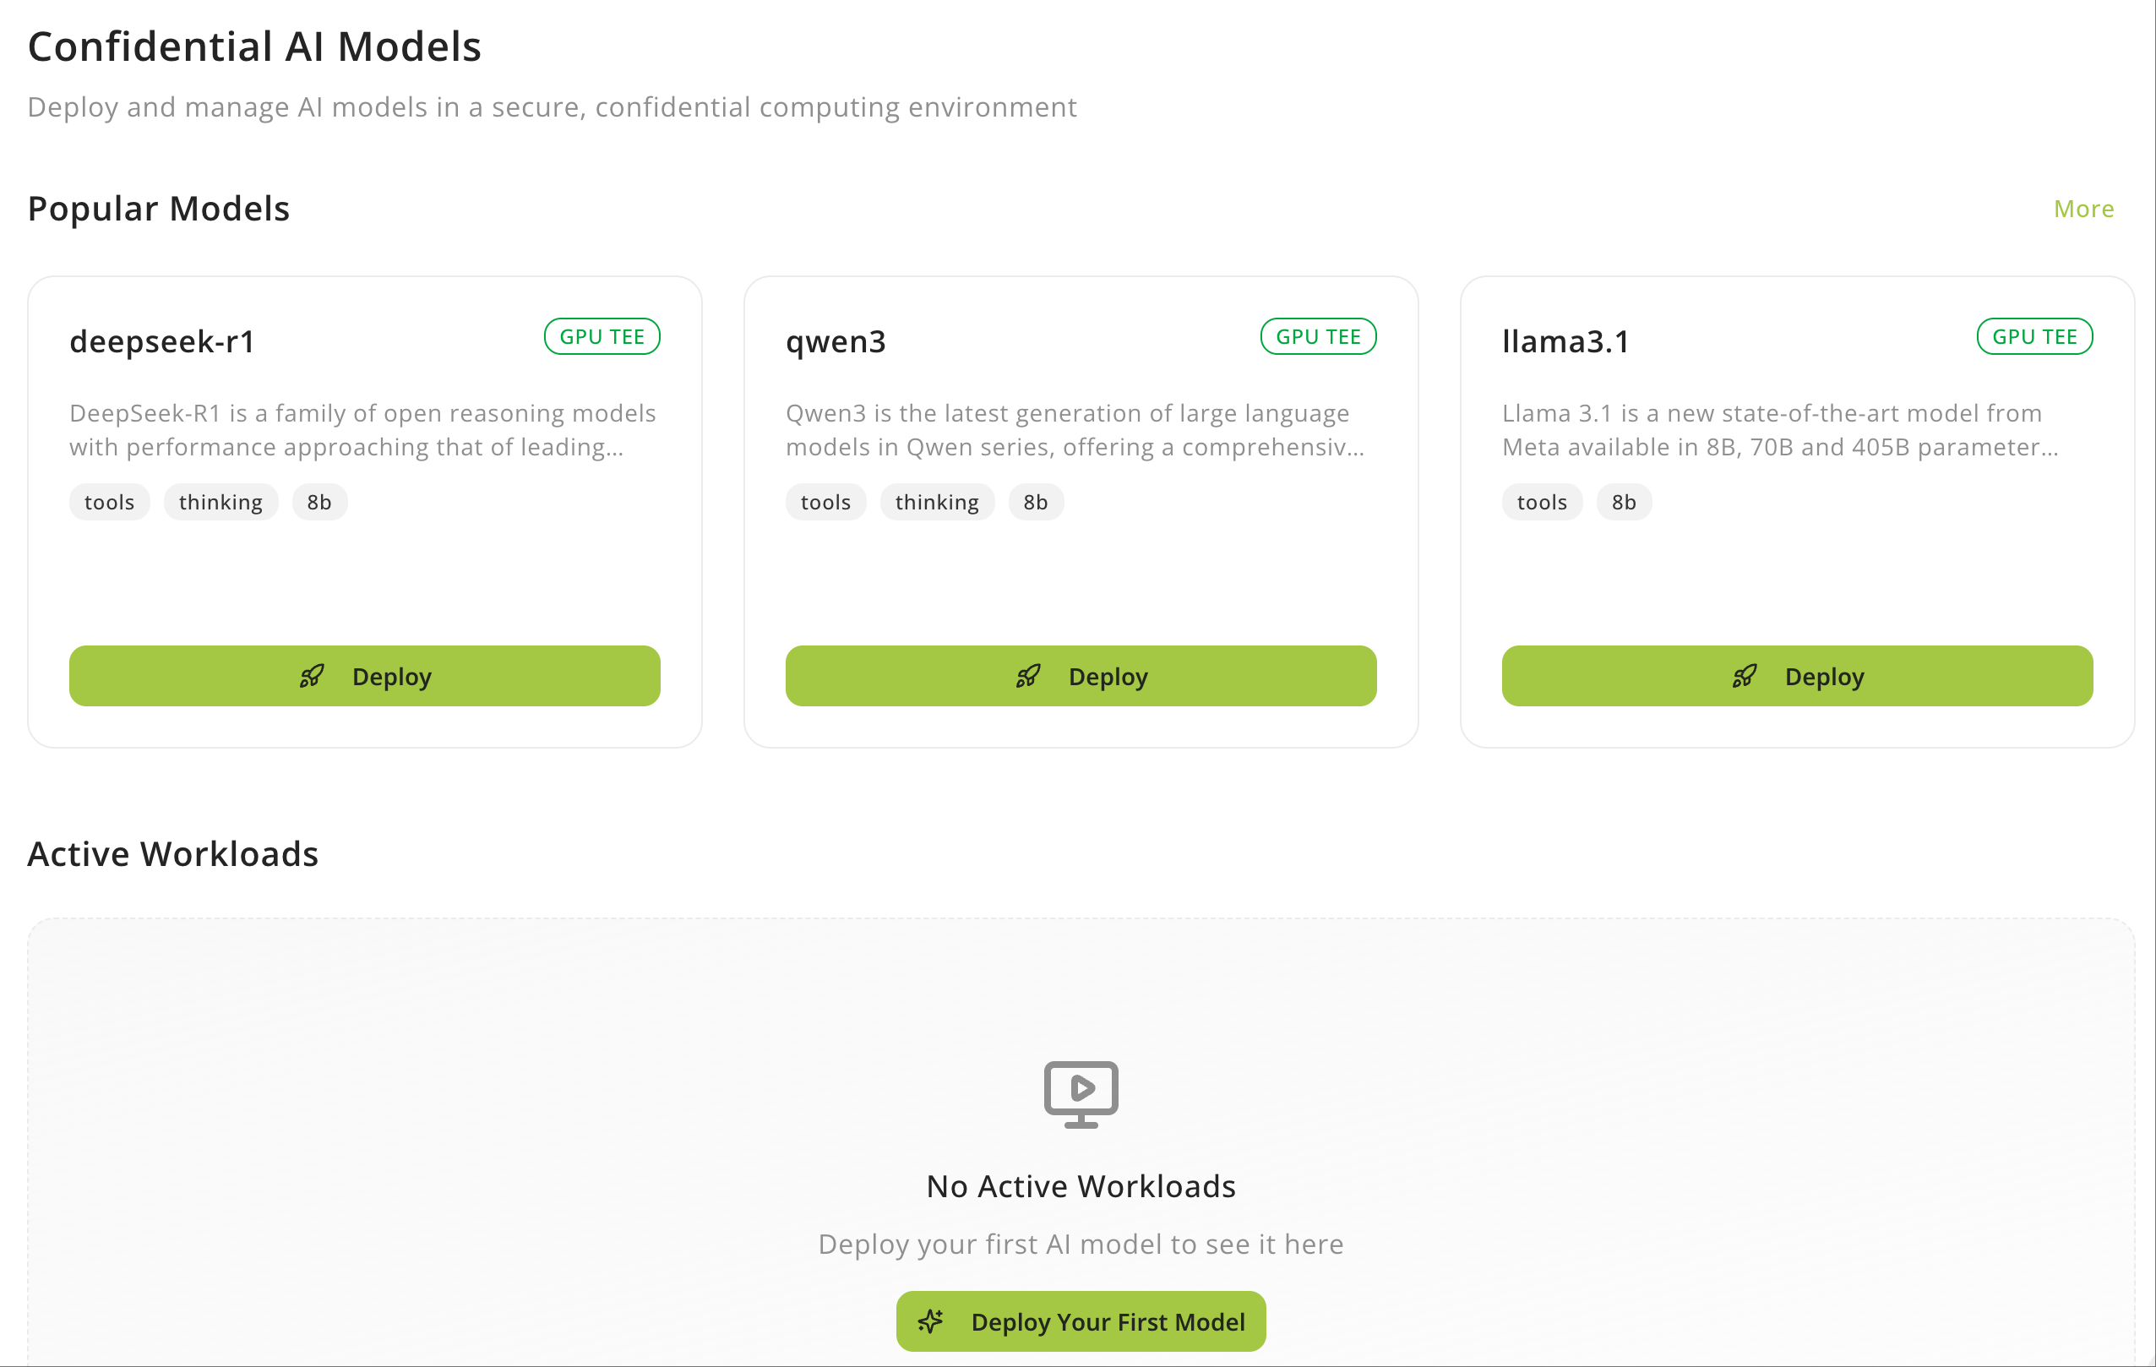Click the thinking tag on qwen3
Image resolution: width=2156 pixels, height=1367 pixels.
(x=938, y=501)
